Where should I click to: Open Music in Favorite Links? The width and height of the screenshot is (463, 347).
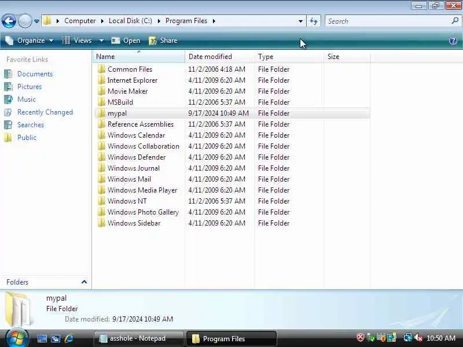tap(26, 99)
